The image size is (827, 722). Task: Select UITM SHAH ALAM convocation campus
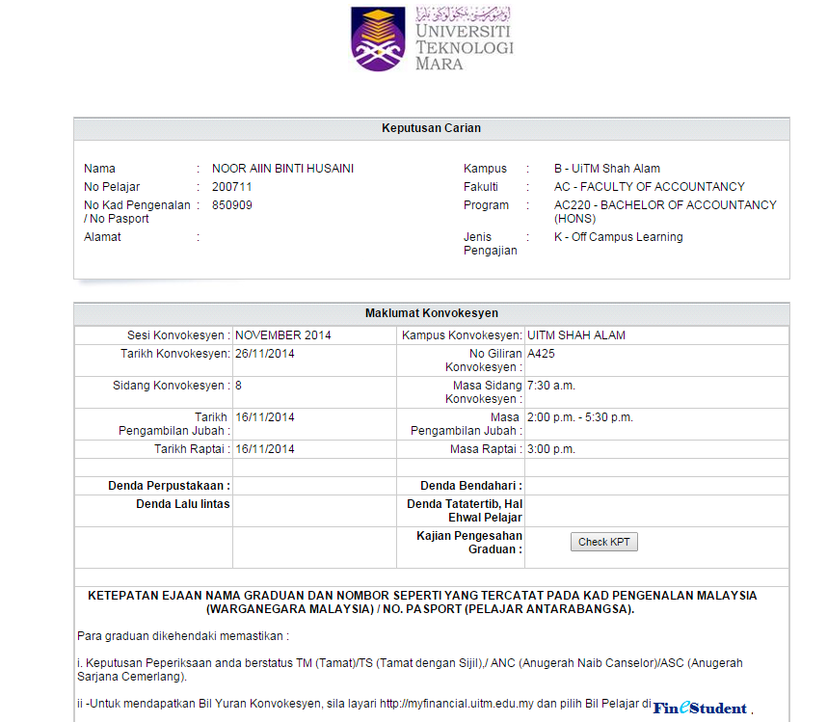pos(576,335)
